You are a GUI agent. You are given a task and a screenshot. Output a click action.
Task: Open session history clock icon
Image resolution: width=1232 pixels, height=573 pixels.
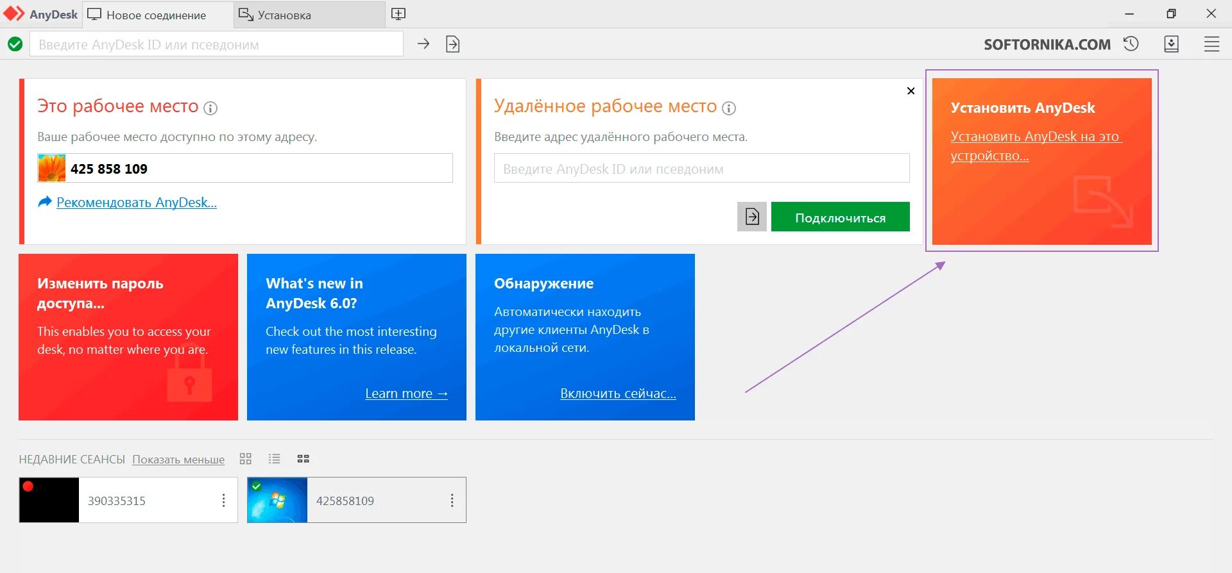coord(1131,44)
